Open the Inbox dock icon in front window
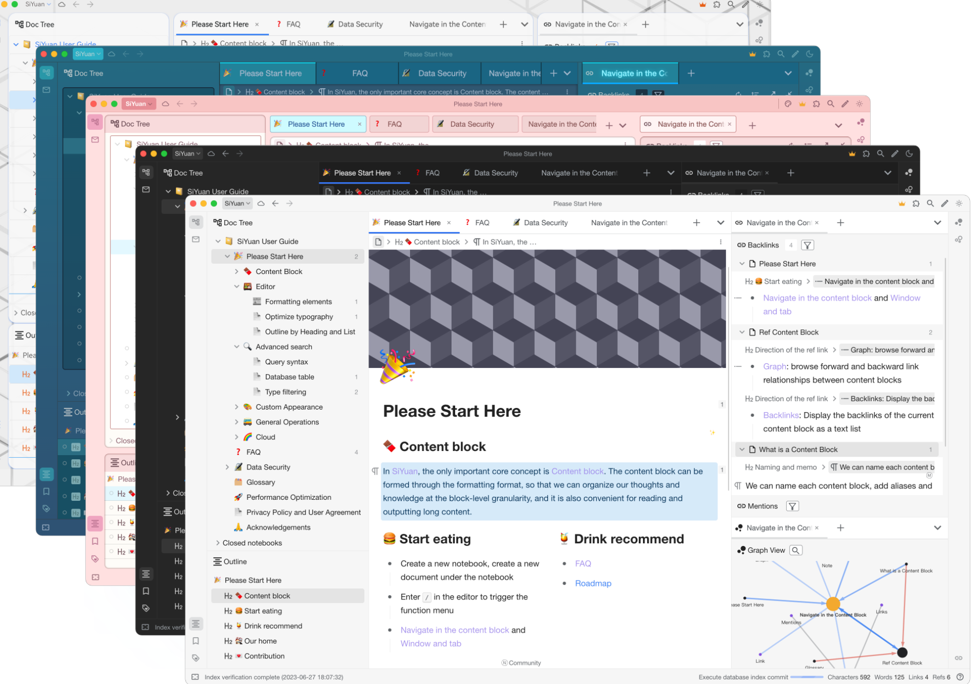 (196, 240)
